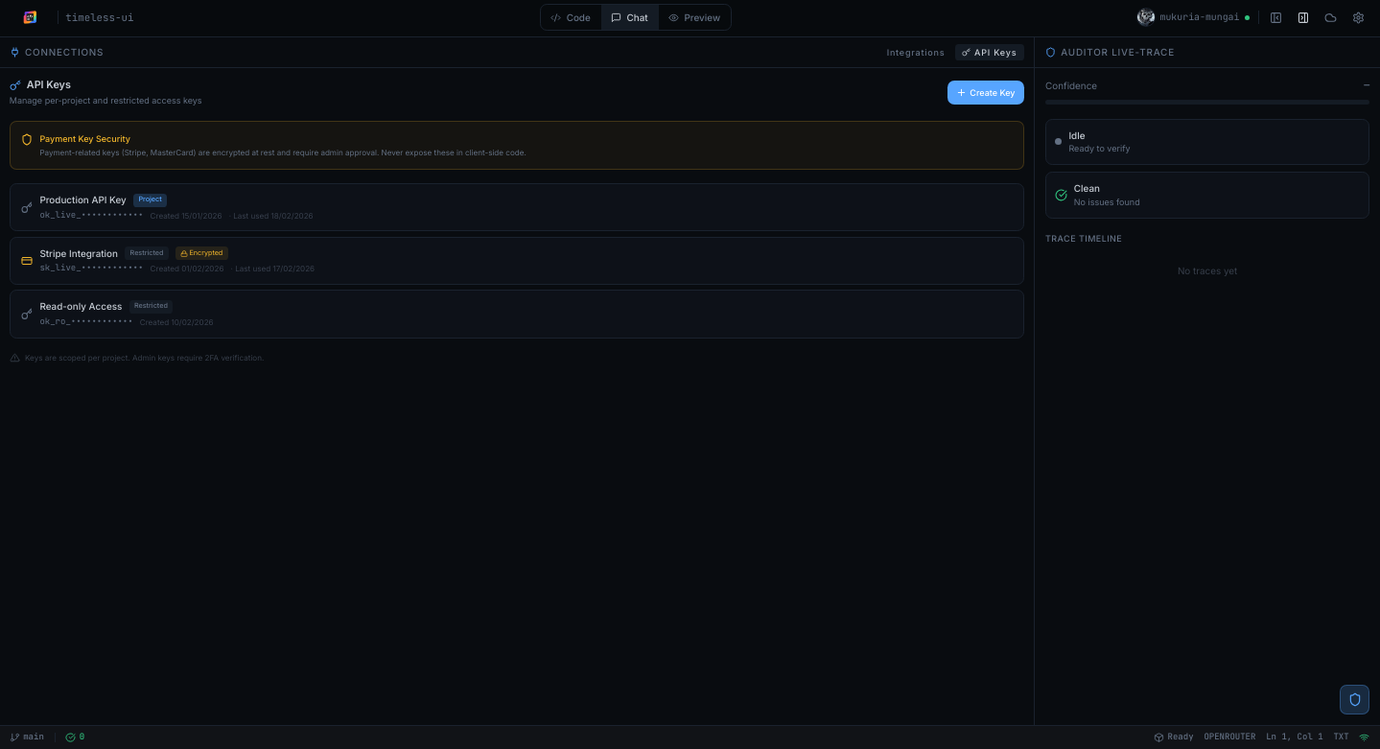The height and width of the screenshot is (749, 1380).
Task: Click the card icon beside Stripe Integration
Action: click(x=27, y=260)
